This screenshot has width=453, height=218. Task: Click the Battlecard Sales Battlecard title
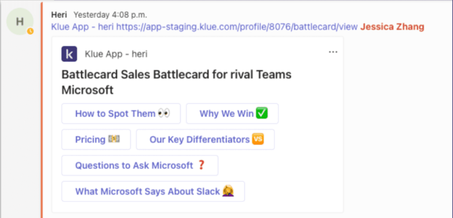point(177,82)
